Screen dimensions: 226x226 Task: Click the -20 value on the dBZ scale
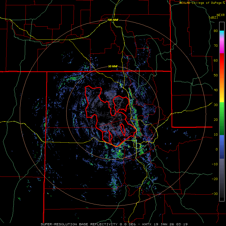(x=215, y=179)
